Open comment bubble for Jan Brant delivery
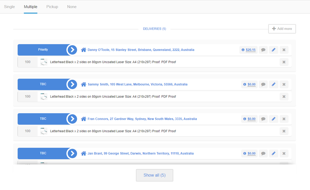This screenshot has width=310, height=190. pos(263,153)
